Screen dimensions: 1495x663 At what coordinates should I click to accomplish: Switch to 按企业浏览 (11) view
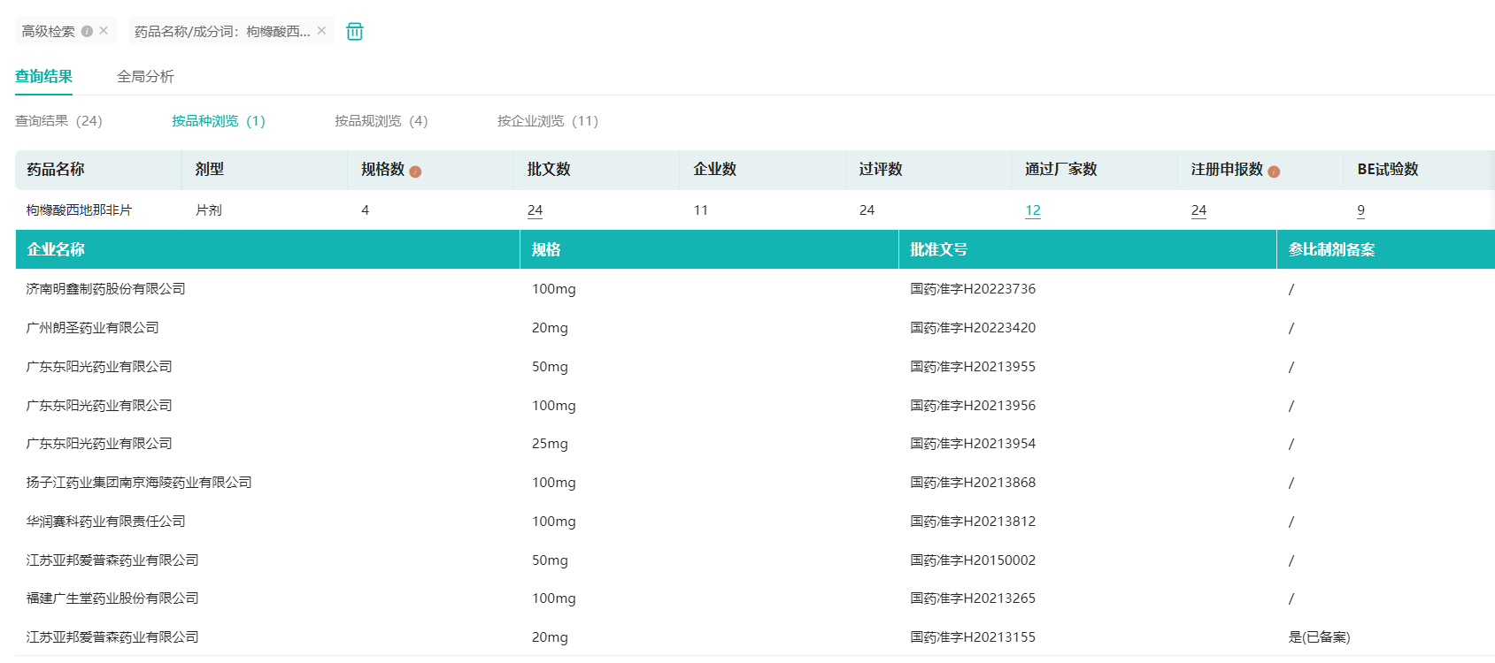click(x=547, y=121)
